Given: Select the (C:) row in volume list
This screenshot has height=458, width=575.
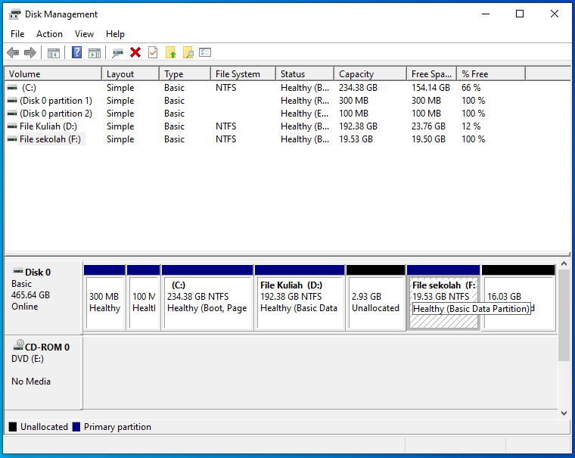Looking at the screenshot, I should [28, 88].
